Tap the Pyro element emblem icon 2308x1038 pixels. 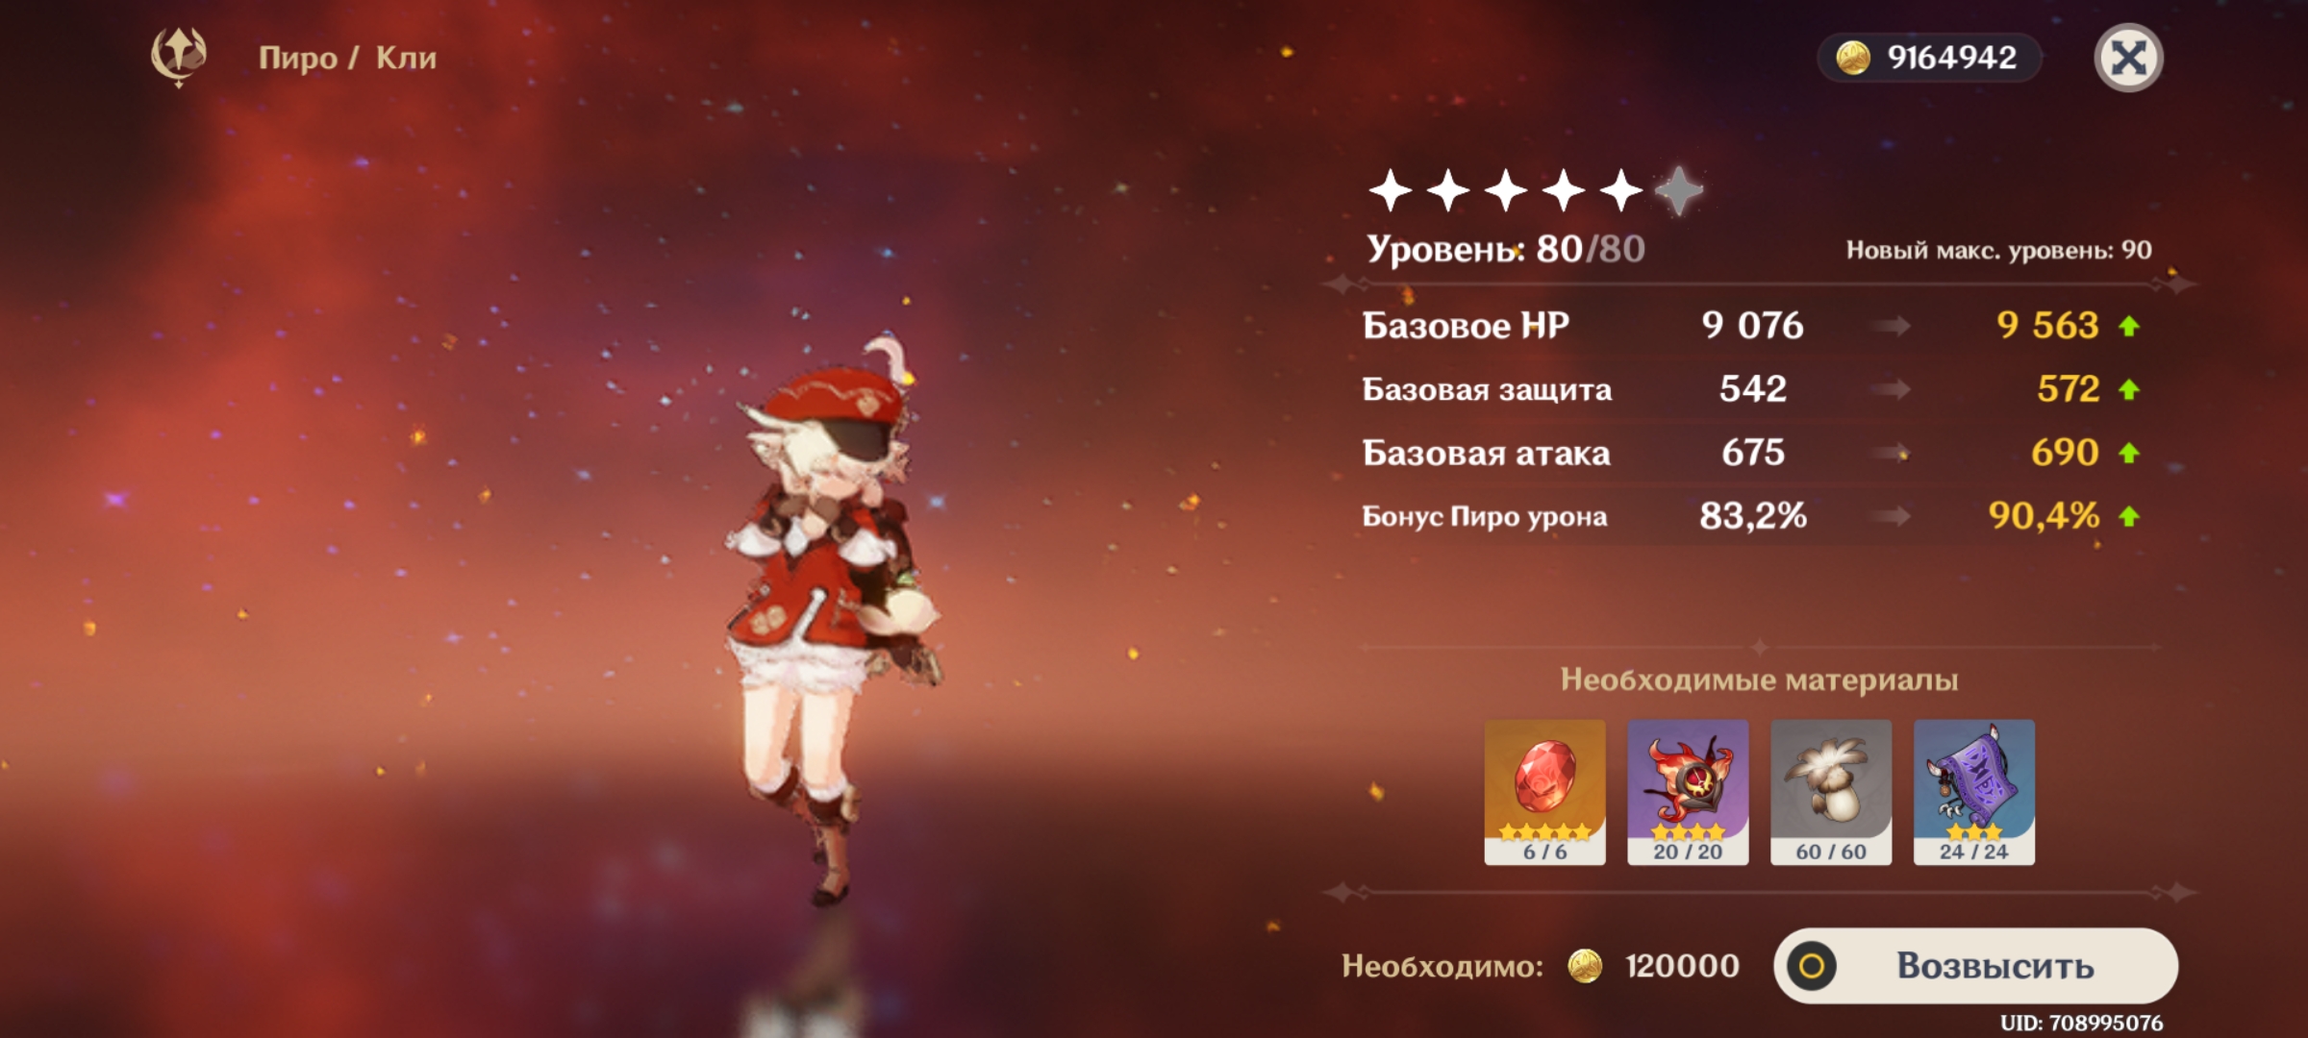tap(179, 57)
